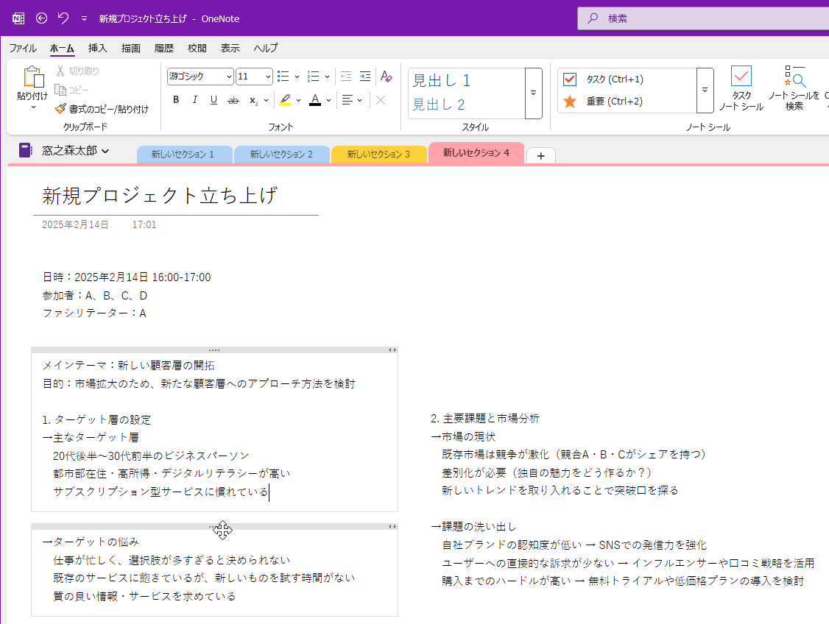This screenshot has height=624, width=829.
Task: Toggle the bulleted list
Action: tap(283, 76)
